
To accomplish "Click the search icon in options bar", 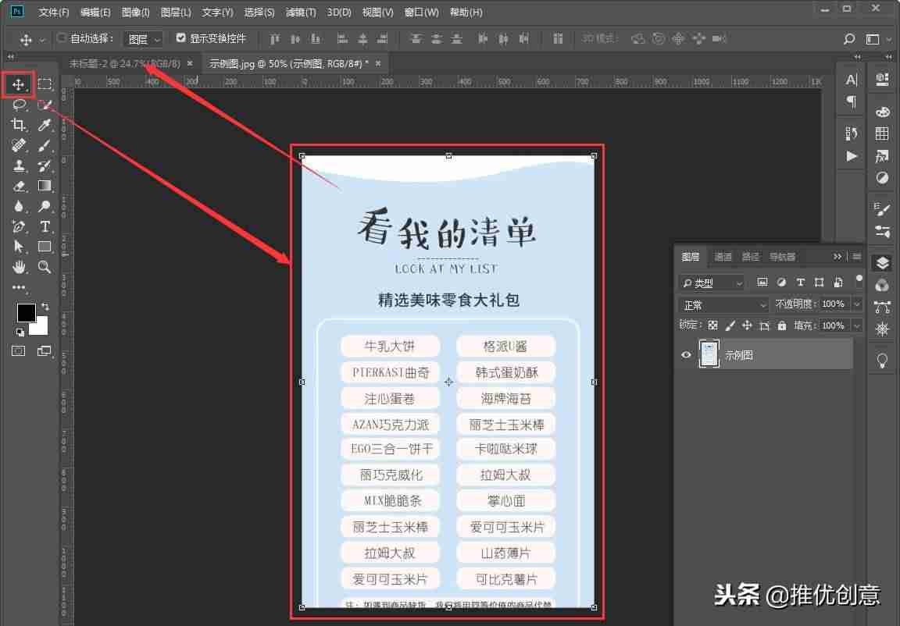I will 849,38.
